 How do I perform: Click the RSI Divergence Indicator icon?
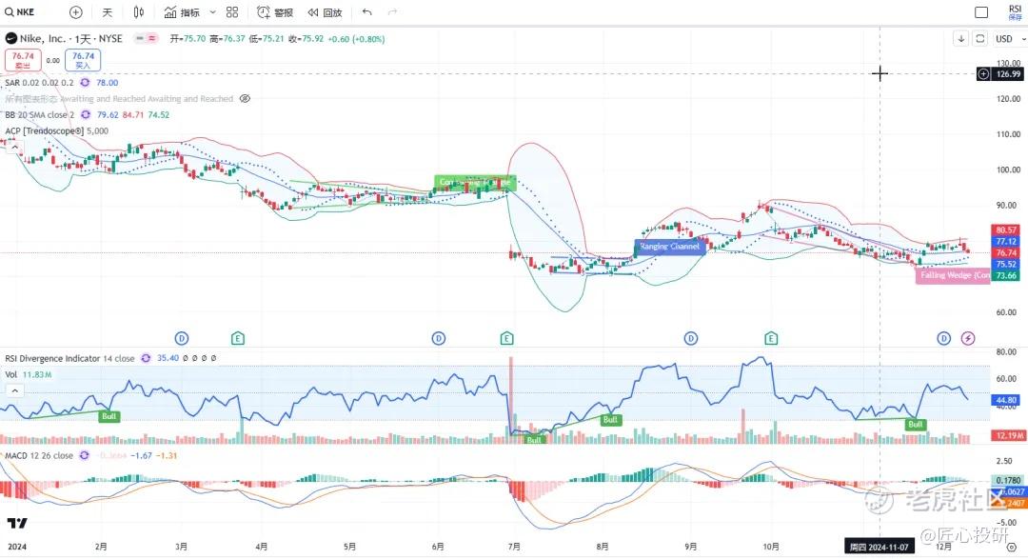146,358
